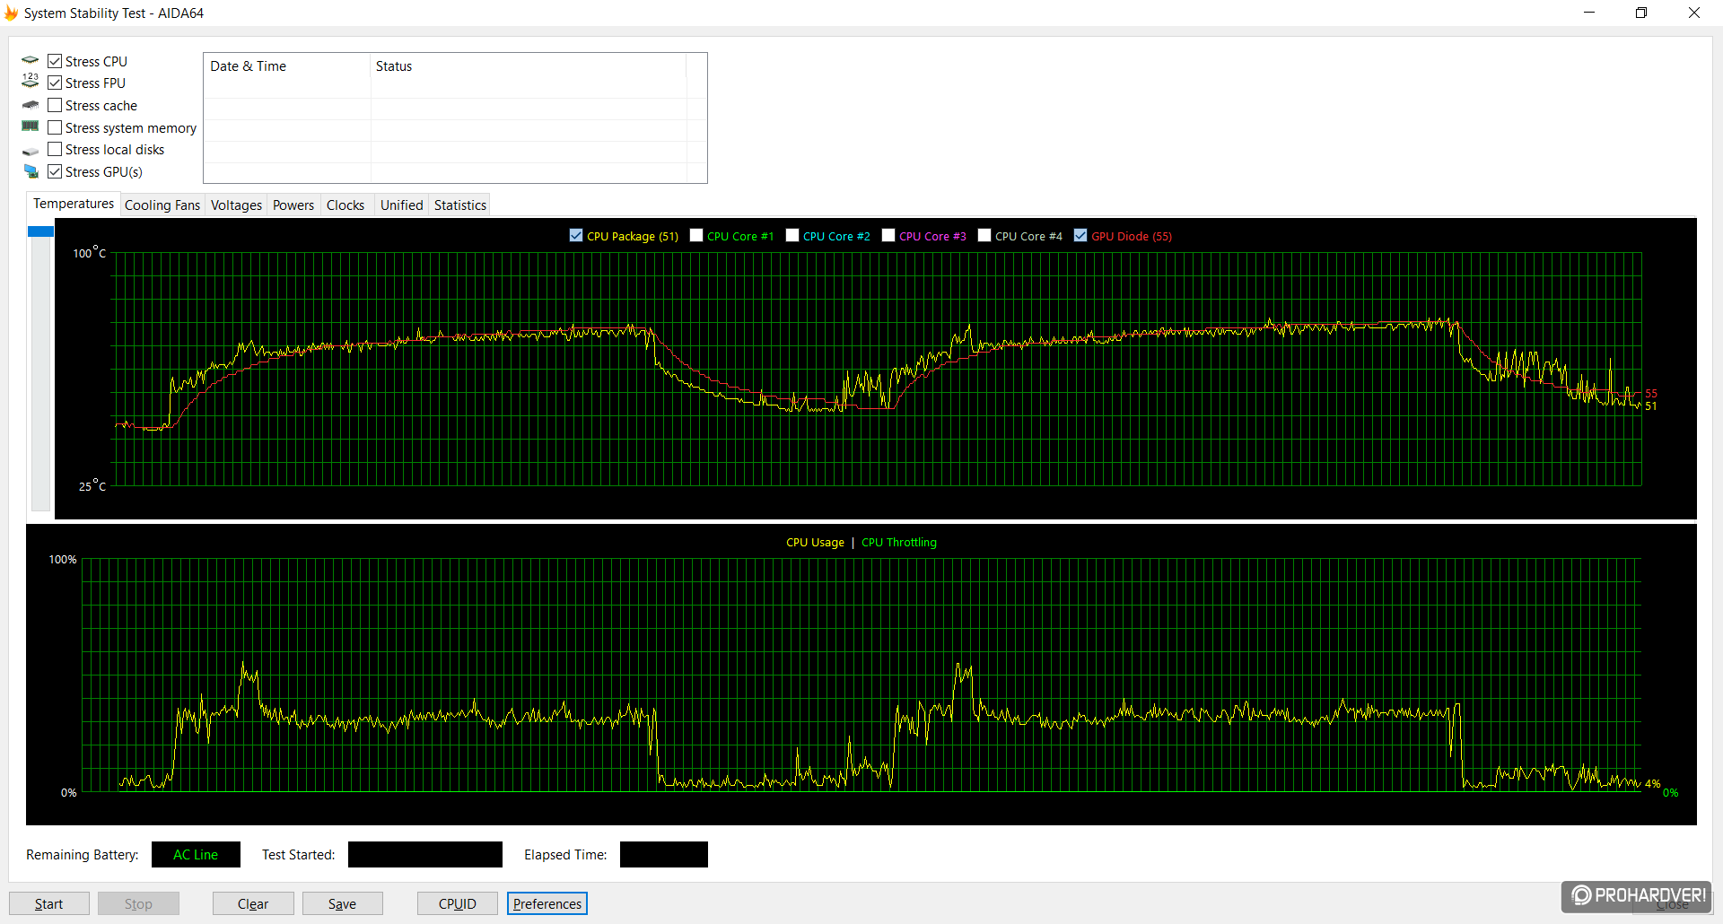
Task: Click the Test Started value field
Action: 425,854
